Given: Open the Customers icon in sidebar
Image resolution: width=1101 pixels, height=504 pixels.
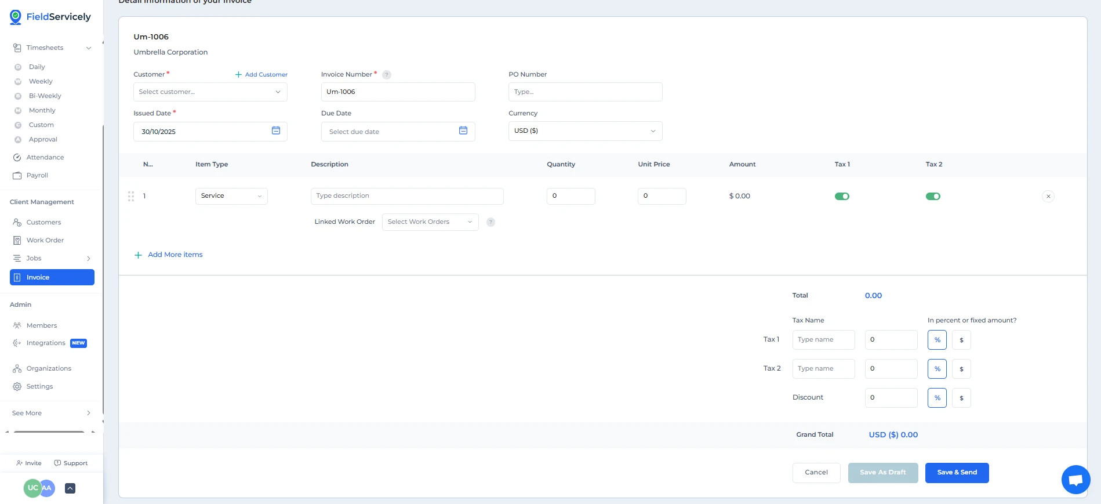Looking at the screenshot, I should [x=17, y=222].
